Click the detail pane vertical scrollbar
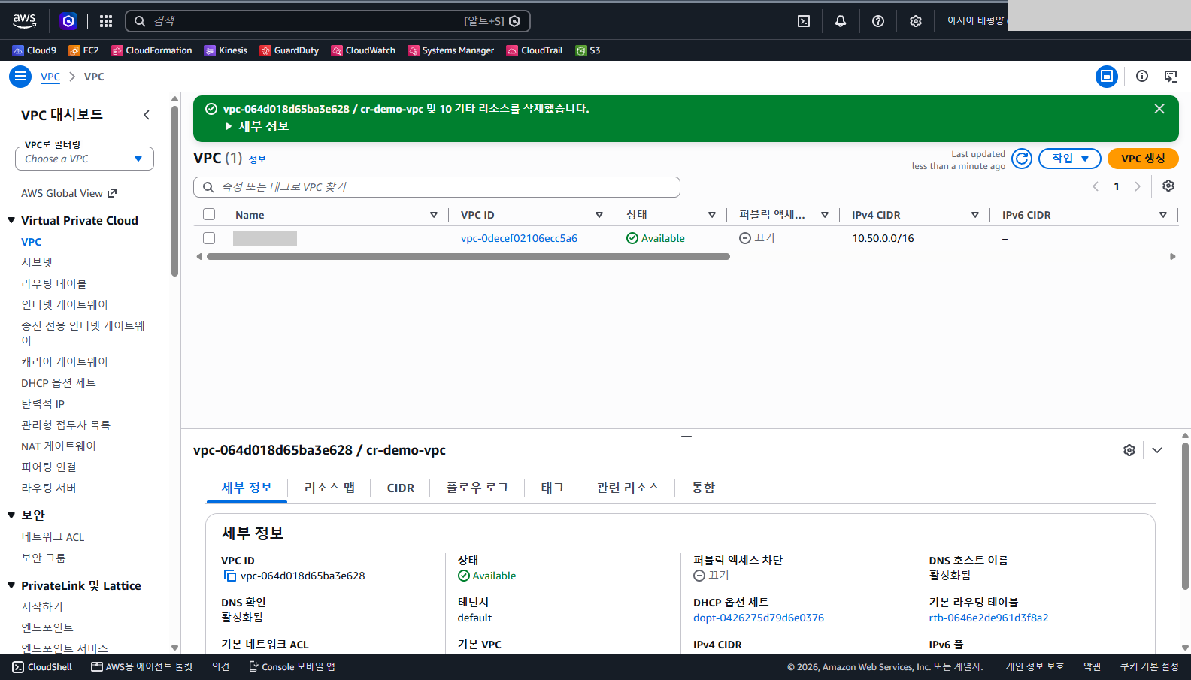This screenshot has height=680, width=1191. coord(1185,516)
